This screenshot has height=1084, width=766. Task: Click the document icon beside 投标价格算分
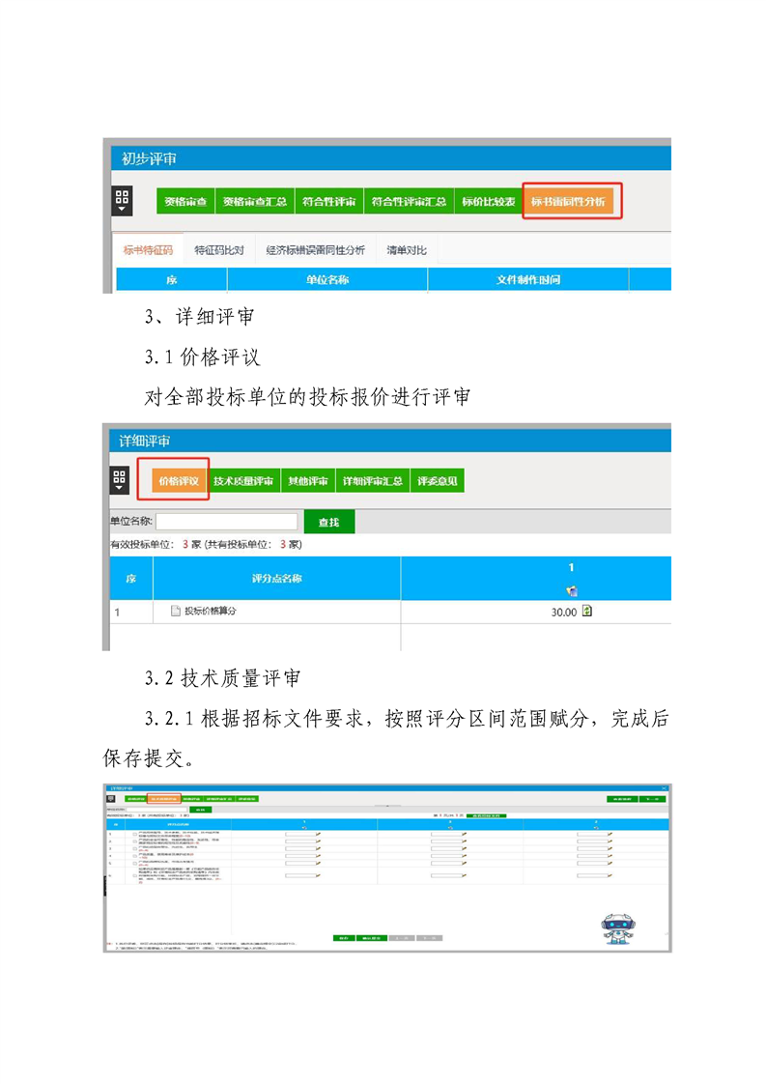[x=176, y=611]
